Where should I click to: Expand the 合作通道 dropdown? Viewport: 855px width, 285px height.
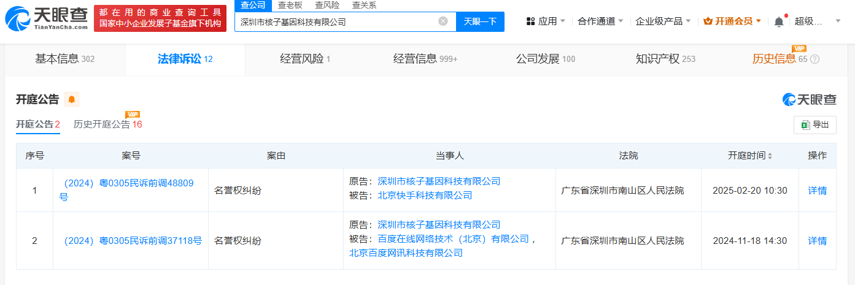click(621, 21)
